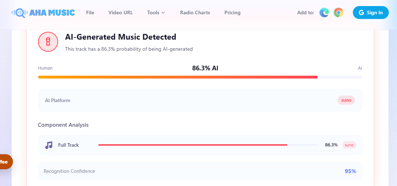
Task: Open the File menu item
Action: 90,12
